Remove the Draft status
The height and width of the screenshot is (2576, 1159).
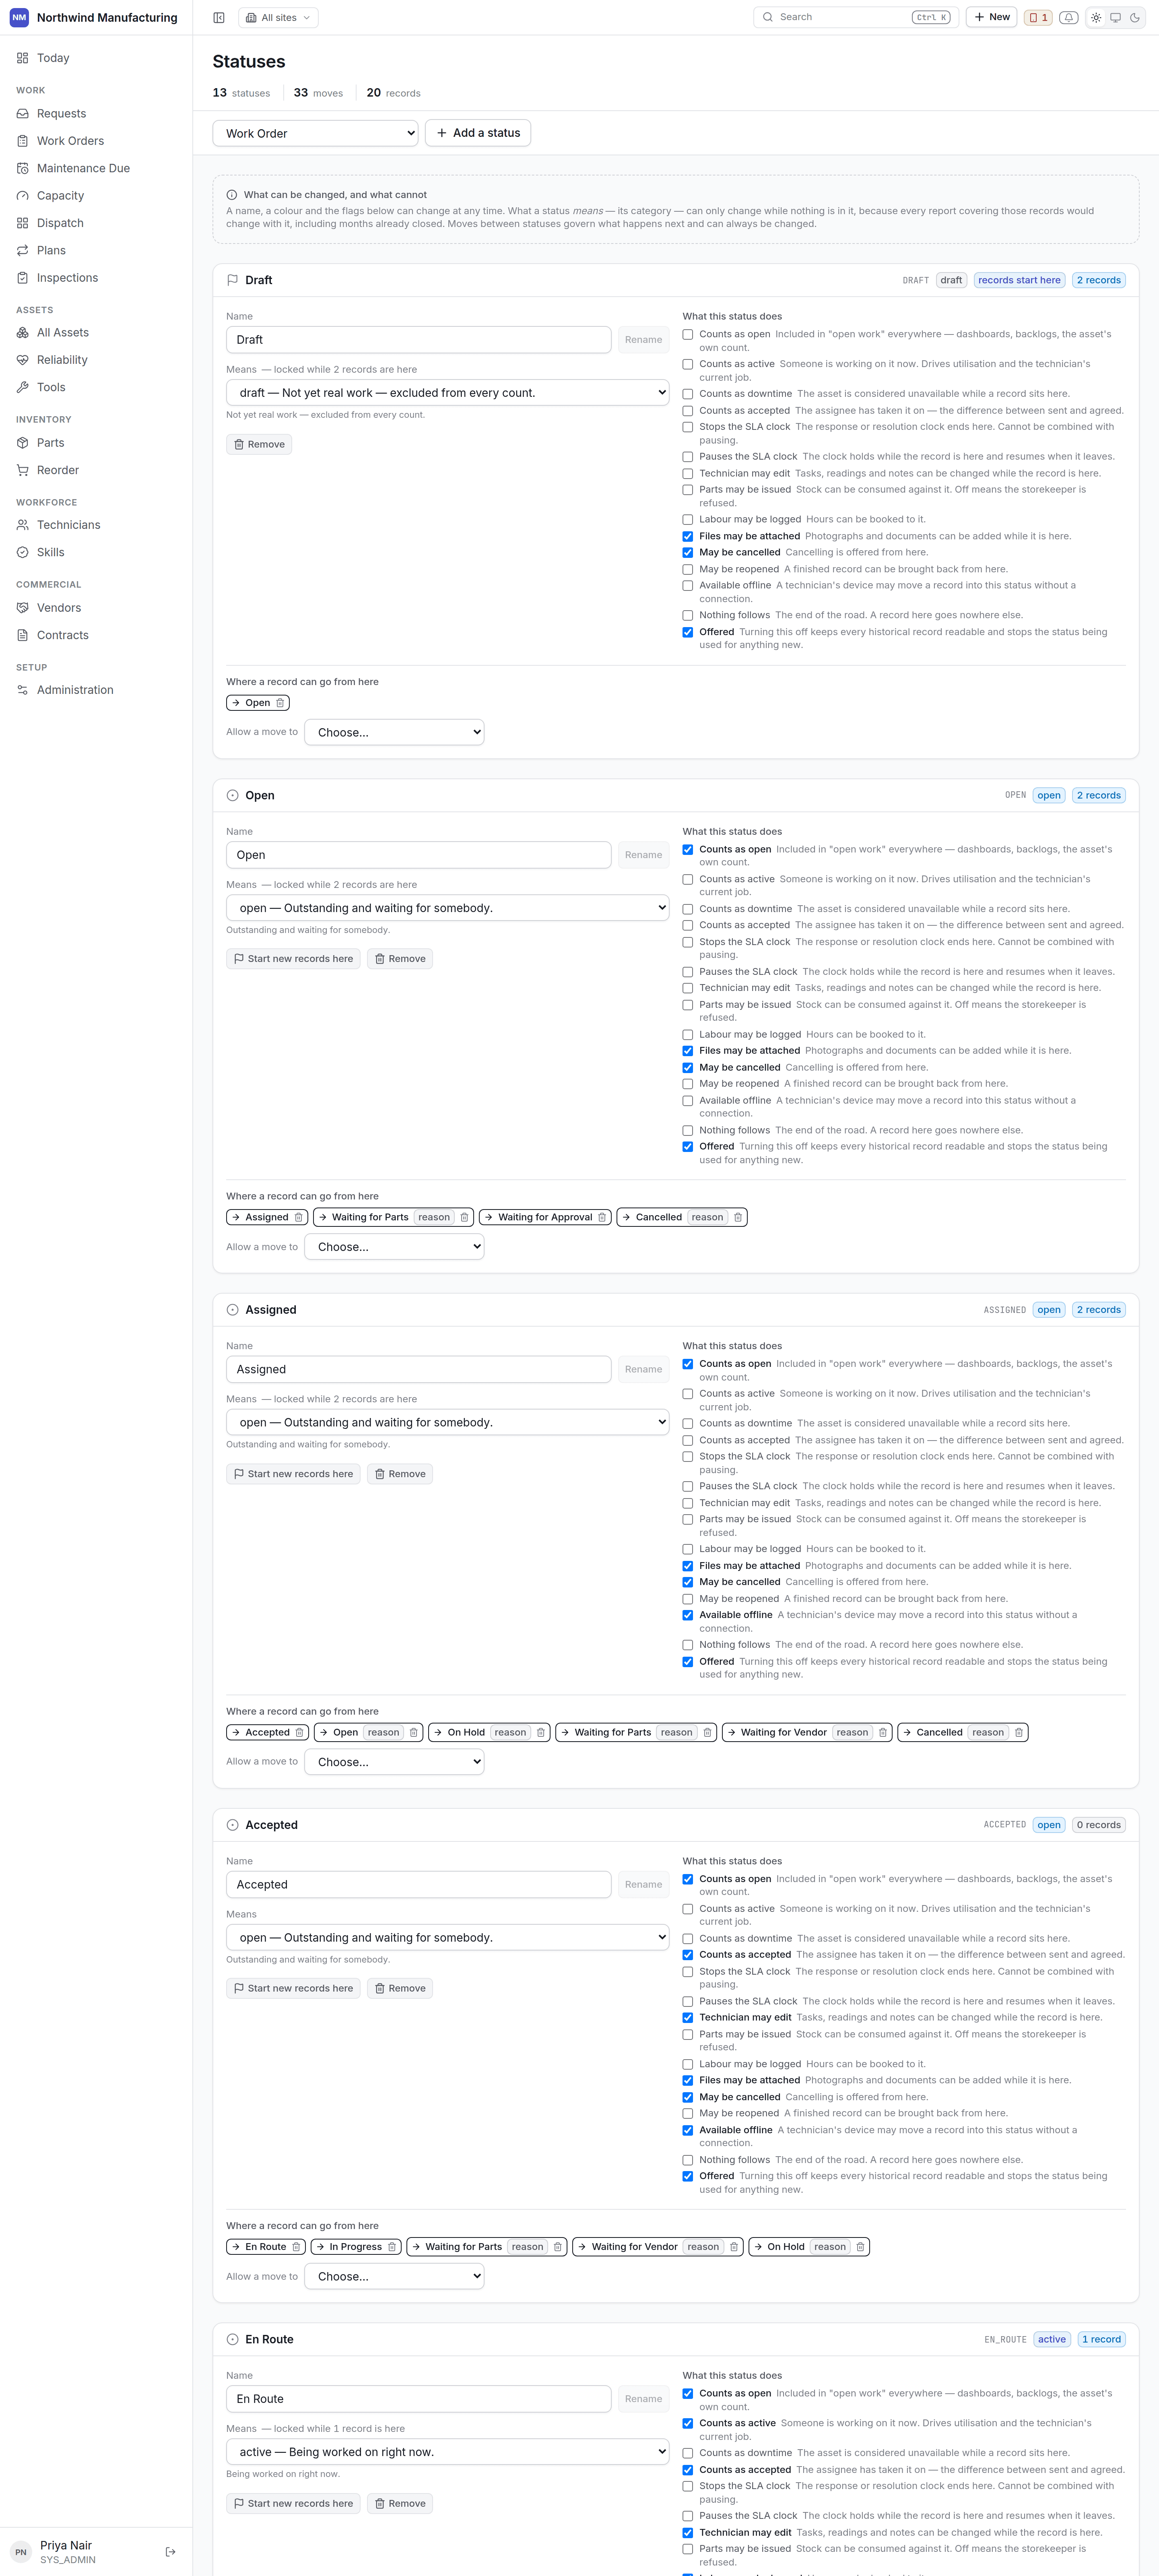tap(259, 444)
